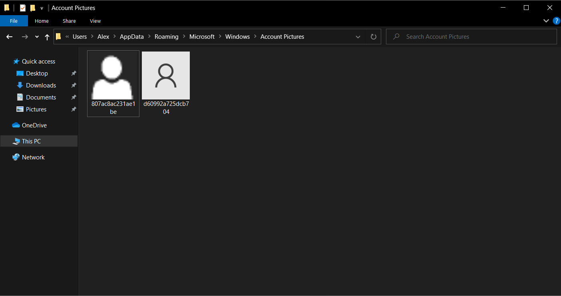The width and height of the screenshot is (561, 296).
Task: Open the recent locations dropdown arrow
Action: tap(37, 37)
